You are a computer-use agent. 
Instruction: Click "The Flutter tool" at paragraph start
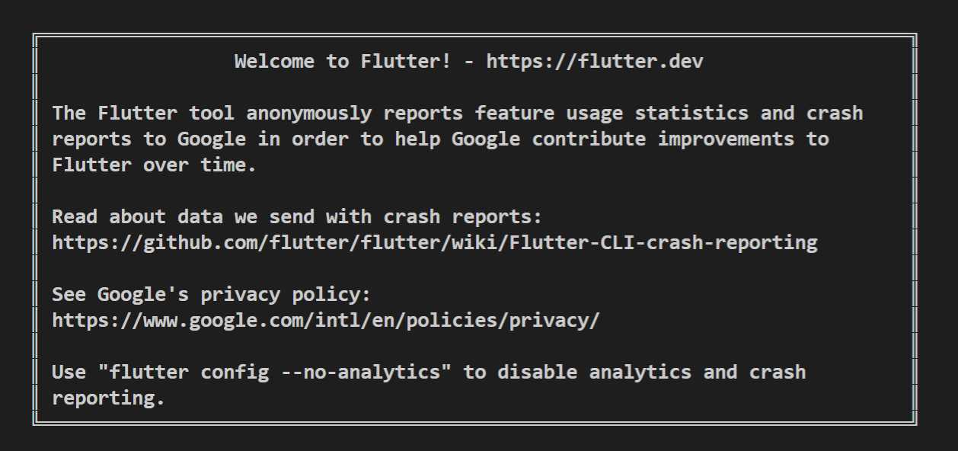(x=143, y=114)
